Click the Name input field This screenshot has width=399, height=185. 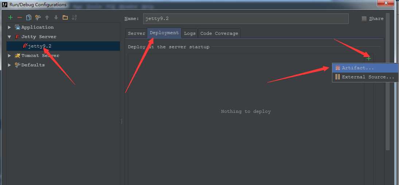click(x=246, y=18)
